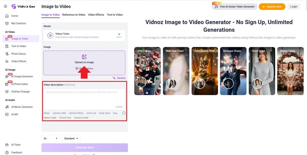Switch to Image to Video tab
The height and width of the screenshot is (155, 307).
point(51,15)
